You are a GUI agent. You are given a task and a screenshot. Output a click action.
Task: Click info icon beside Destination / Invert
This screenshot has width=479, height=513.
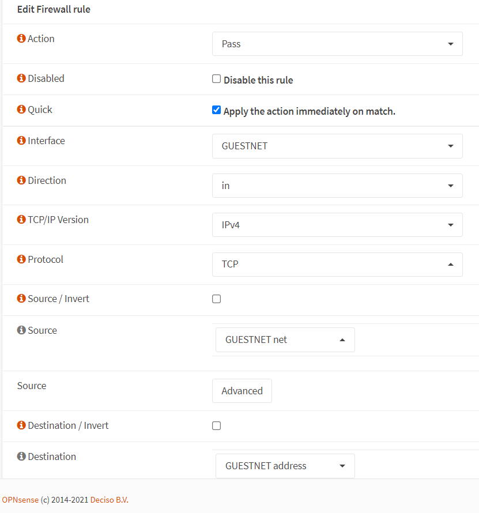(x=21, y=425)
